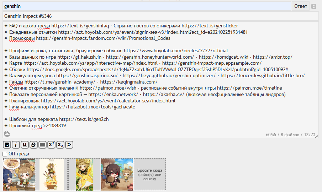Click the small icon beside the Ответ button
322x192 pixels.
314,6
